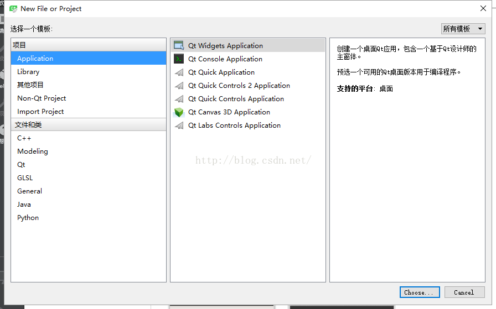Click the Cancel button
The image size is (496, 309).
(x=464, y=292)
